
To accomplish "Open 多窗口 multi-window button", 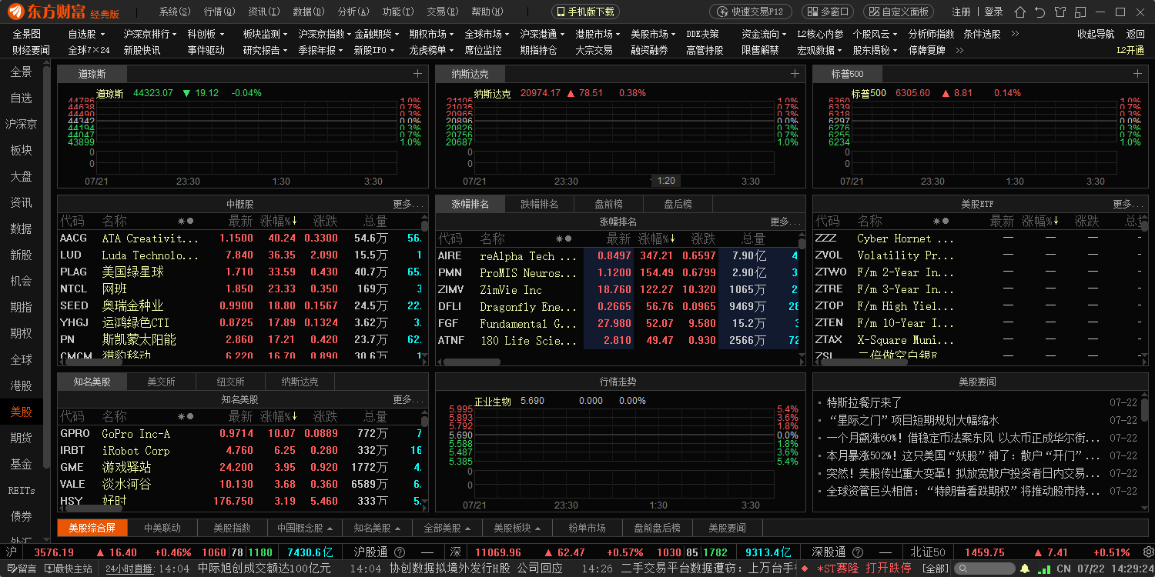I will [x=828, y=12].
